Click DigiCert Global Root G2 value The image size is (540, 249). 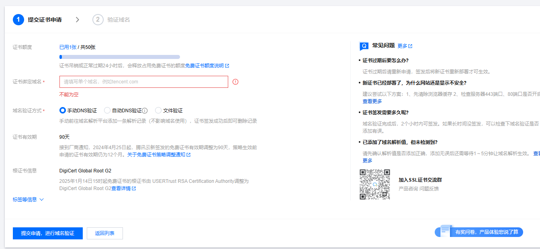click(x=85, y=171)
